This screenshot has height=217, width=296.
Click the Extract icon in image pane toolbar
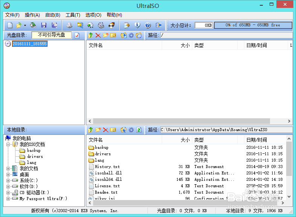[x=123, y=35]
